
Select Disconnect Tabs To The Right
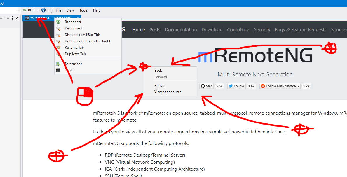click(x=88, y=41)
